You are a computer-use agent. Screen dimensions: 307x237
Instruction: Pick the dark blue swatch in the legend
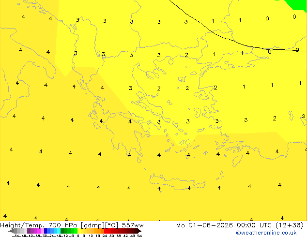click(46, 231)
